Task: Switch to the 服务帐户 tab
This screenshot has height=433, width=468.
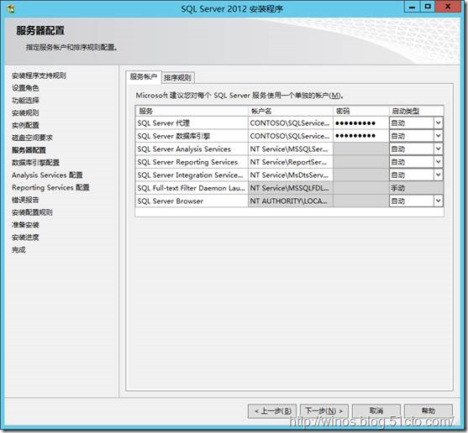Action: (x=144, y=77)
